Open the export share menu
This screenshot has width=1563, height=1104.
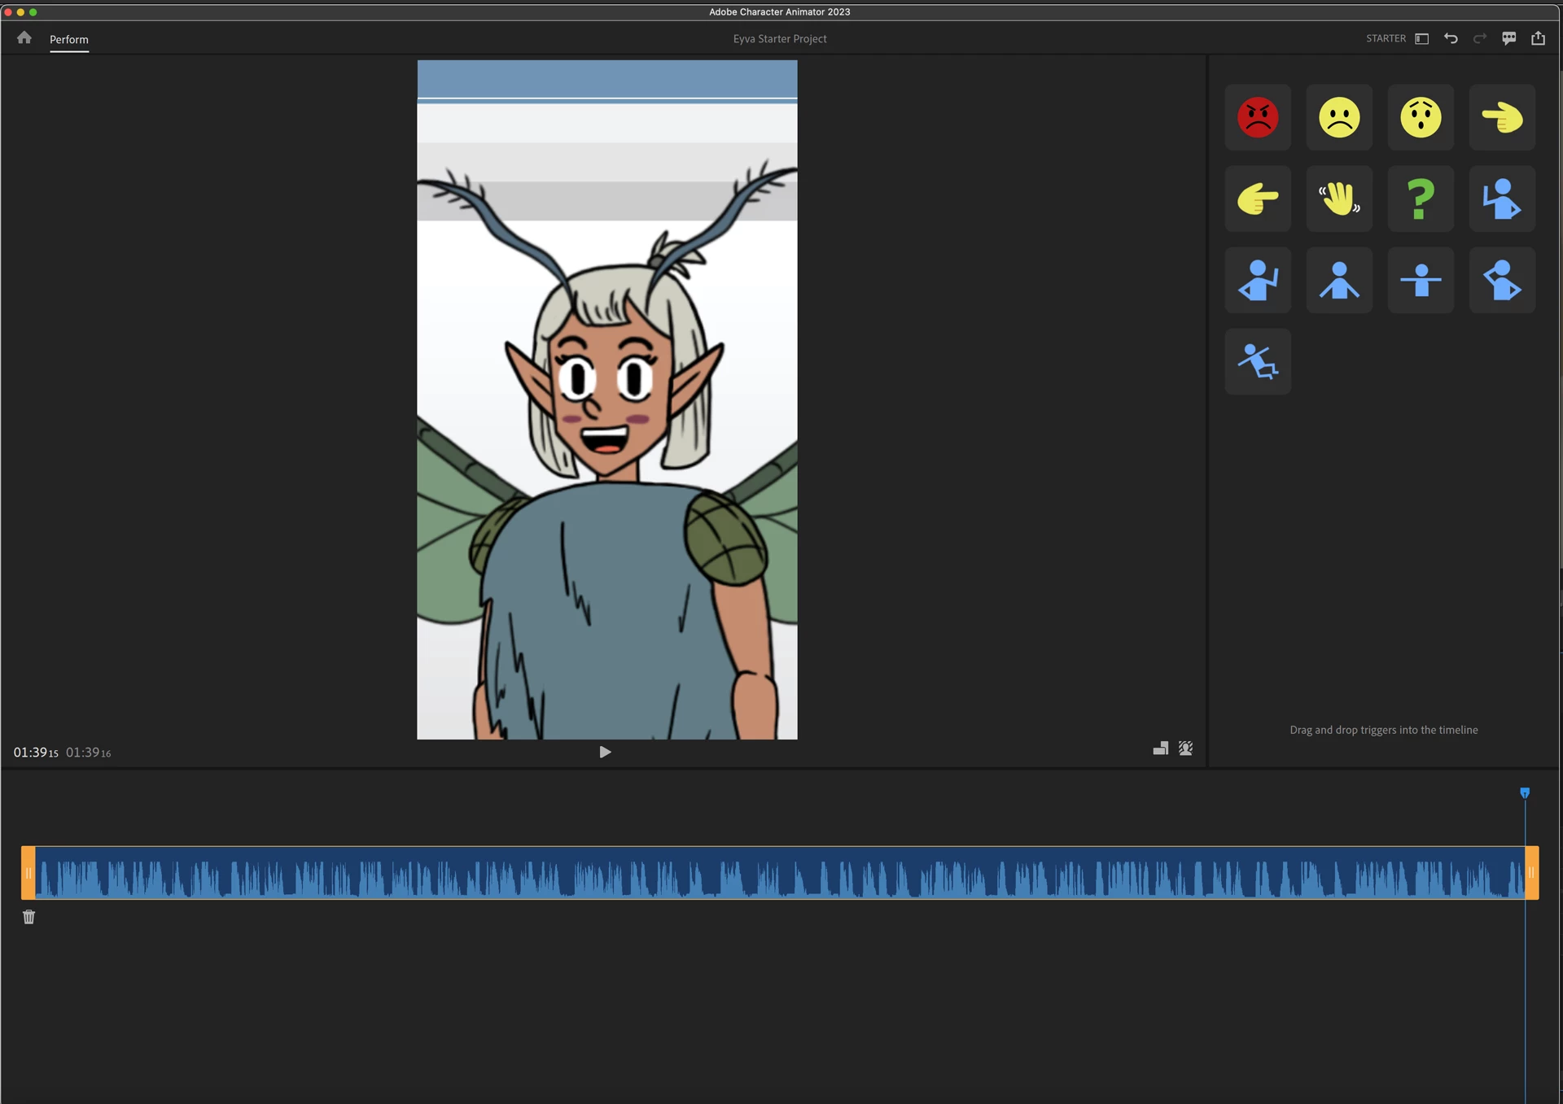(1538, 39)
